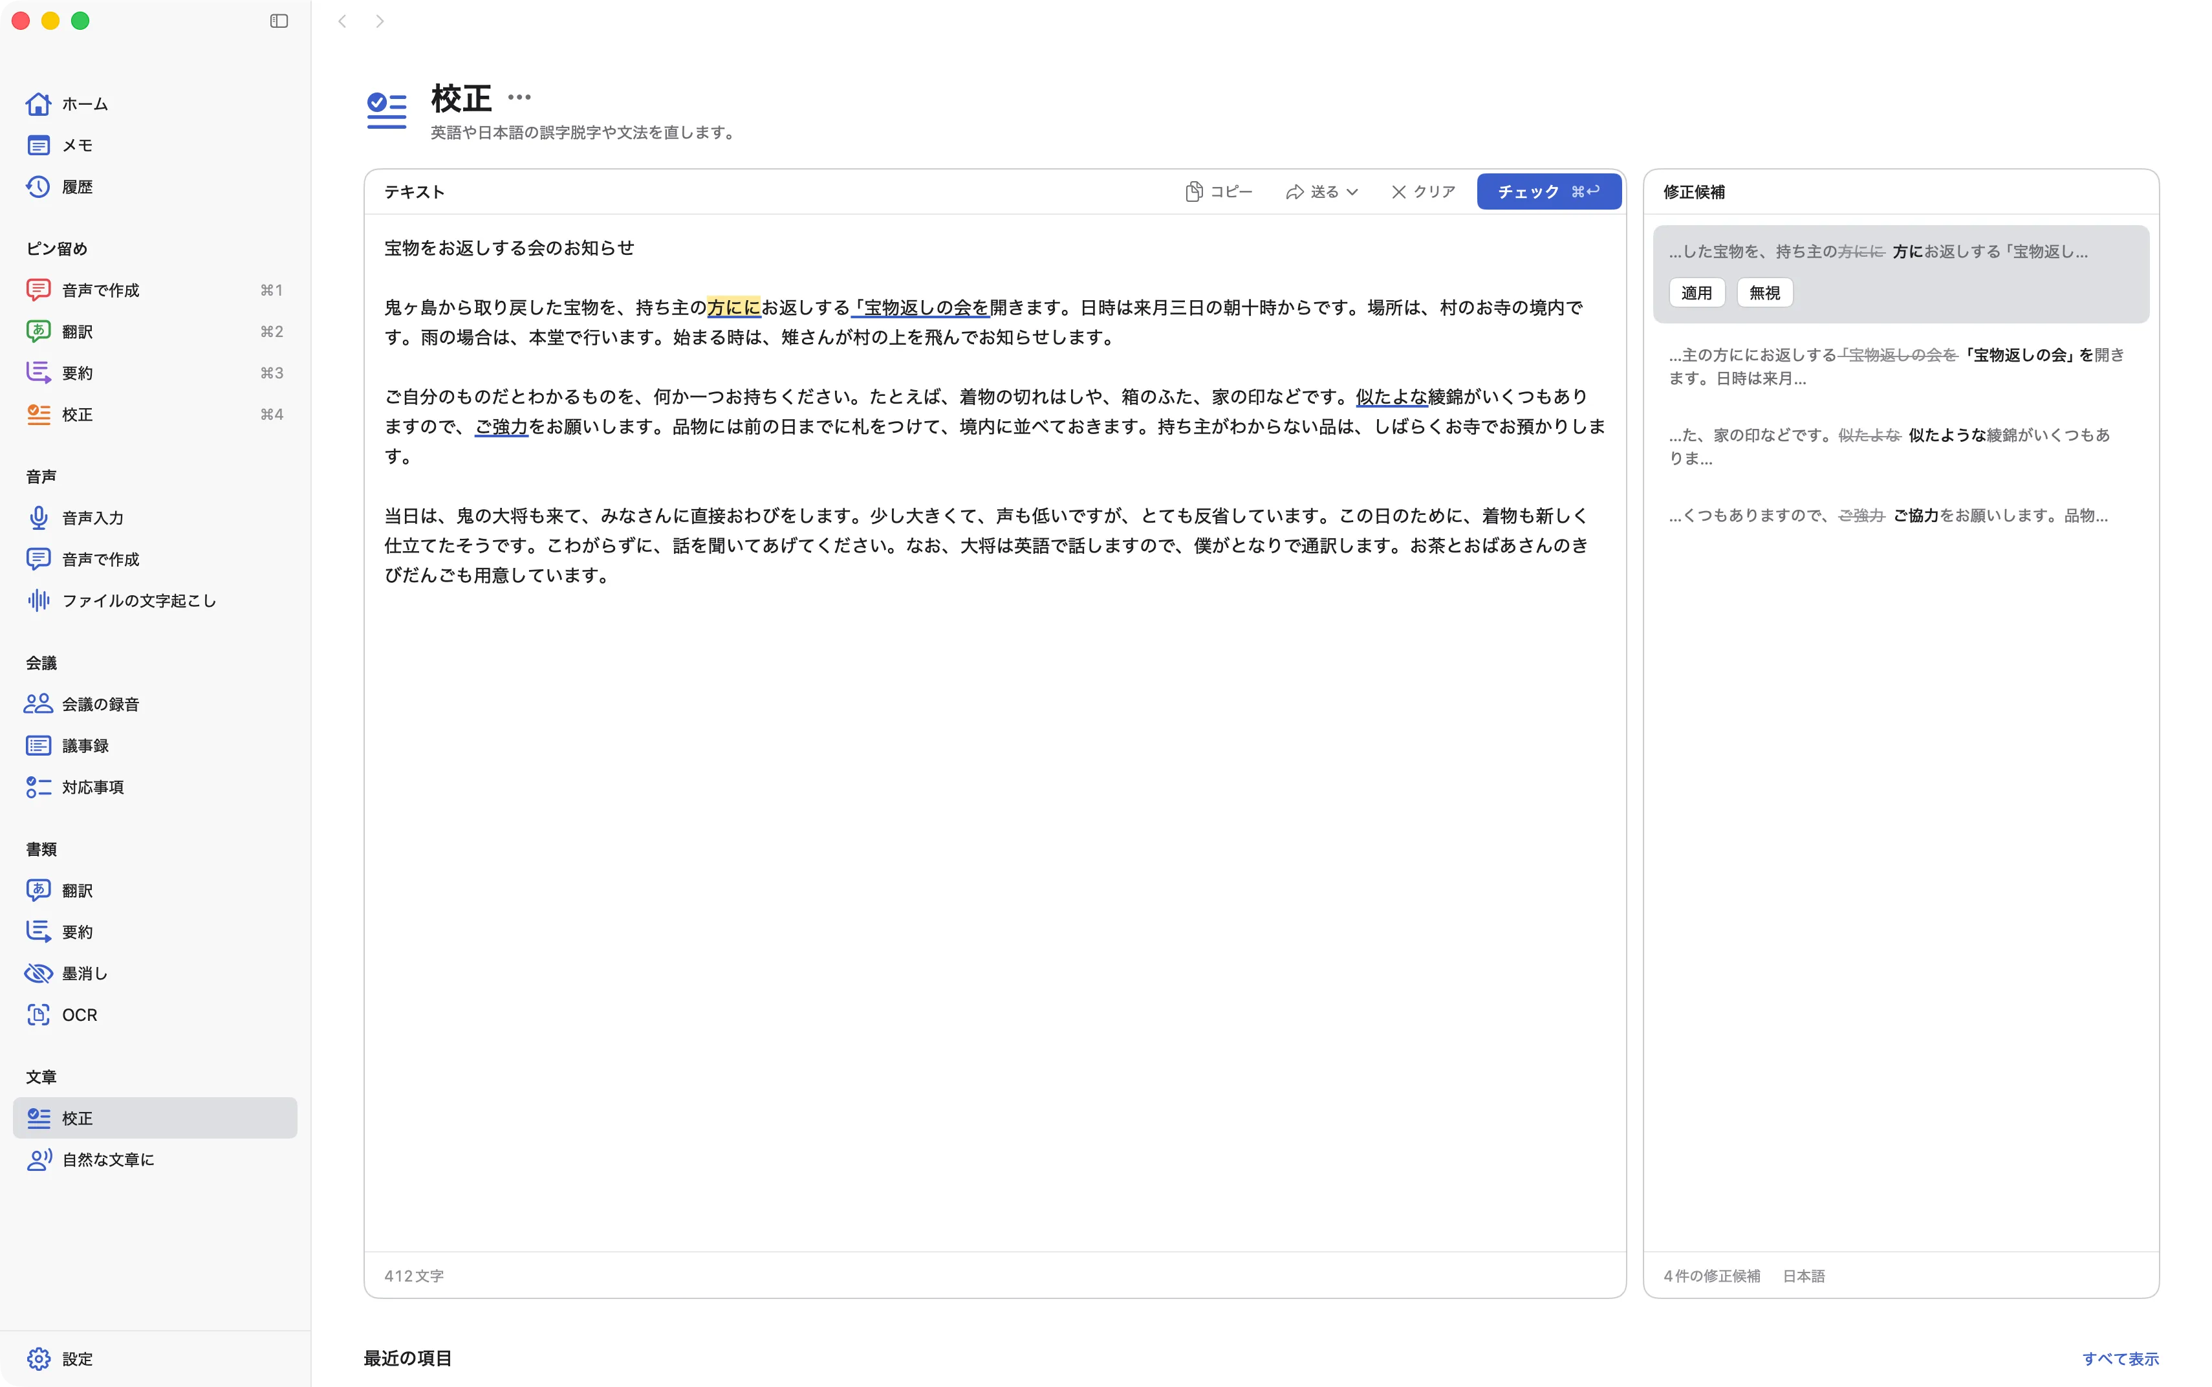Click the 412文字 character count
Viewport: 2212px width, 1387px height.
tap(413, 1276)
